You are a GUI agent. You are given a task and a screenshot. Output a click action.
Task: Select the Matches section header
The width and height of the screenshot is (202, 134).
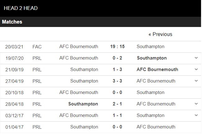12,22
